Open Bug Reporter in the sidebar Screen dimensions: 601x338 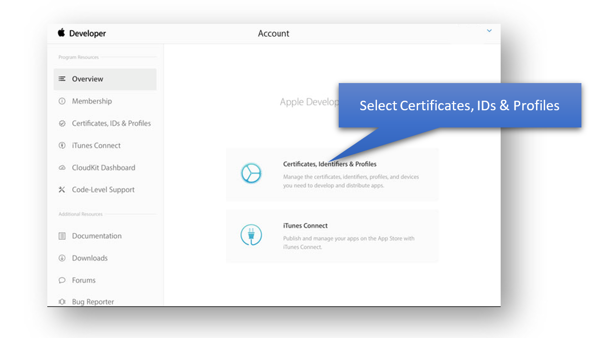(93, 302)
